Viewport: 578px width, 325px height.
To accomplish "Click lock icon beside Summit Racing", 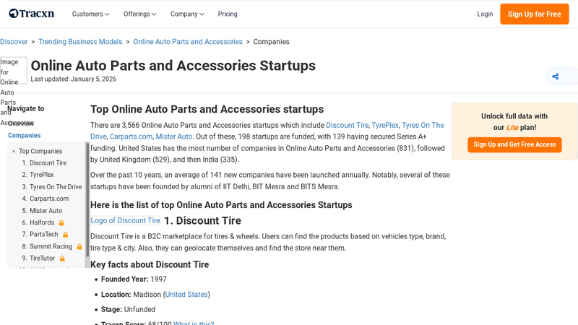I will [x=79, y=246].
